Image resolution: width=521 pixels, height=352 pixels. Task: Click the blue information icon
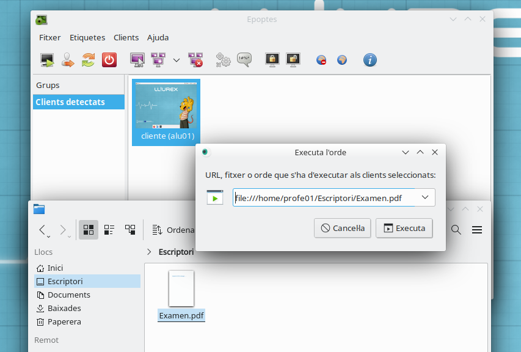pos(370,60)
